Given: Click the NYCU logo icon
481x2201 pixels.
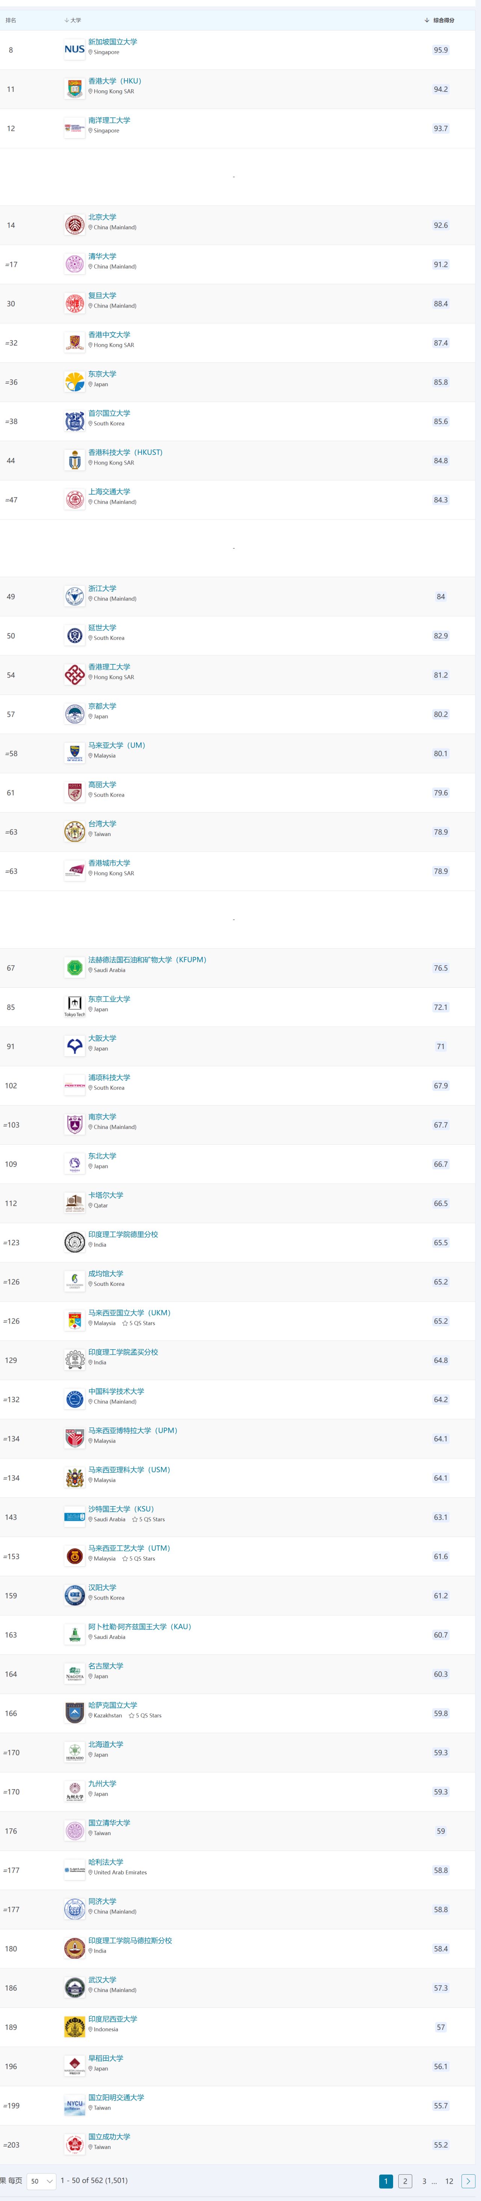Looking at the screenshot, I should [x=74, y=2105].
